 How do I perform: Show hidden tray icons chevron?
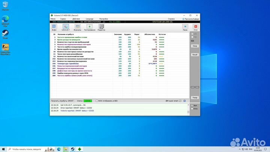pyautogui.click(x=240, y=149)
